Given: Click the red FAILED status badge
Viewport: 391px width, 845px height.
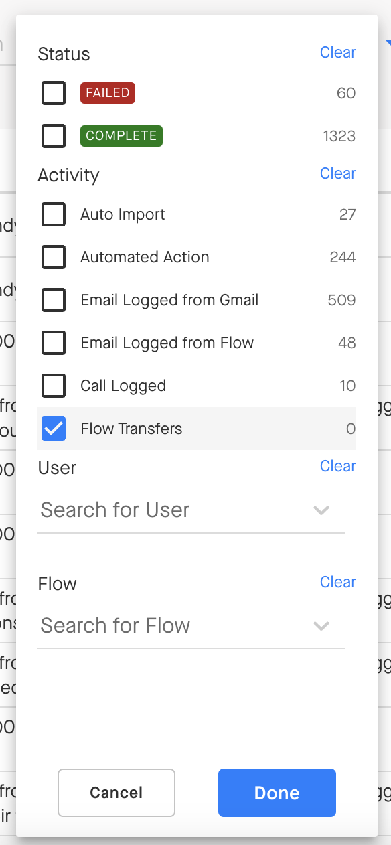Looking at the screenshot, I should coord(108,93).
